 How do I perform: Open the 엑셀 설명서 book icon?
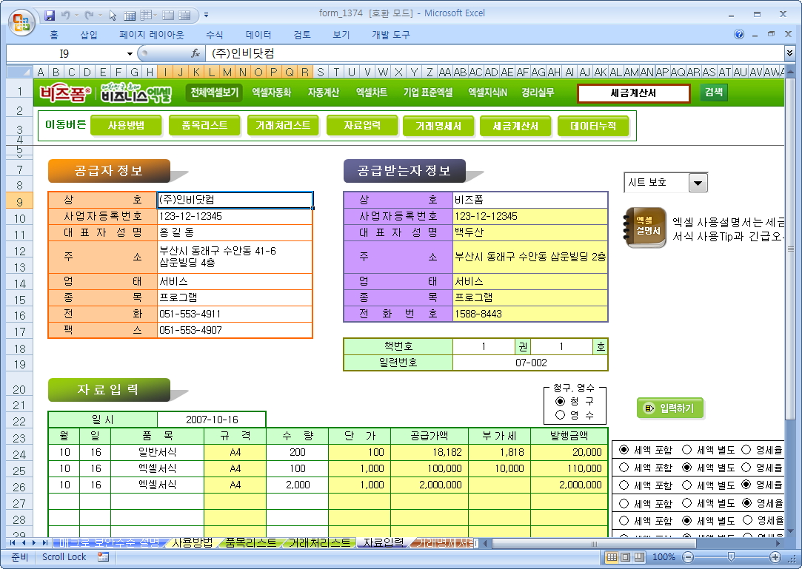coord(645,227)
